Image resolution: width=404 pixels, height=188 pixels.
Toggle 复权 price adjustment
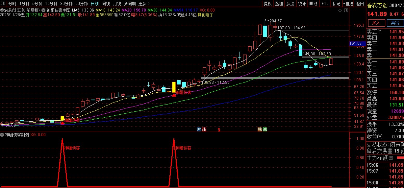[x=268, y=4]
